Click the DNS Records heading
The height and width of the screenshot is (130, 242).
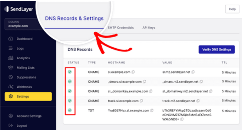80,49
